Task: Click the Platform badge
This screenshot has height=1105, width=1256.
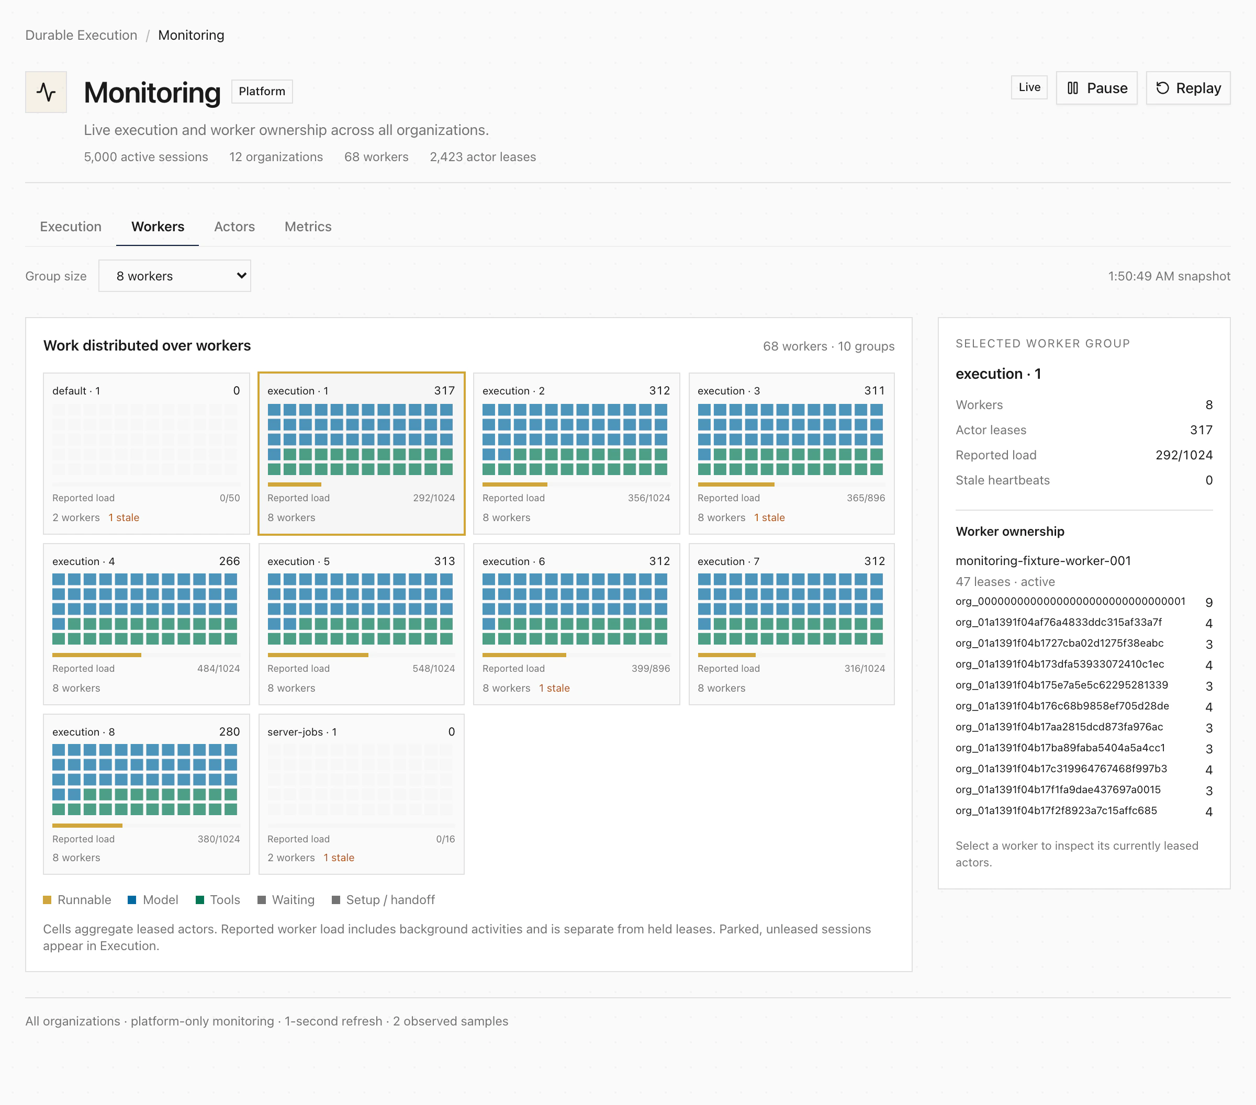Action: pos(262,92)
